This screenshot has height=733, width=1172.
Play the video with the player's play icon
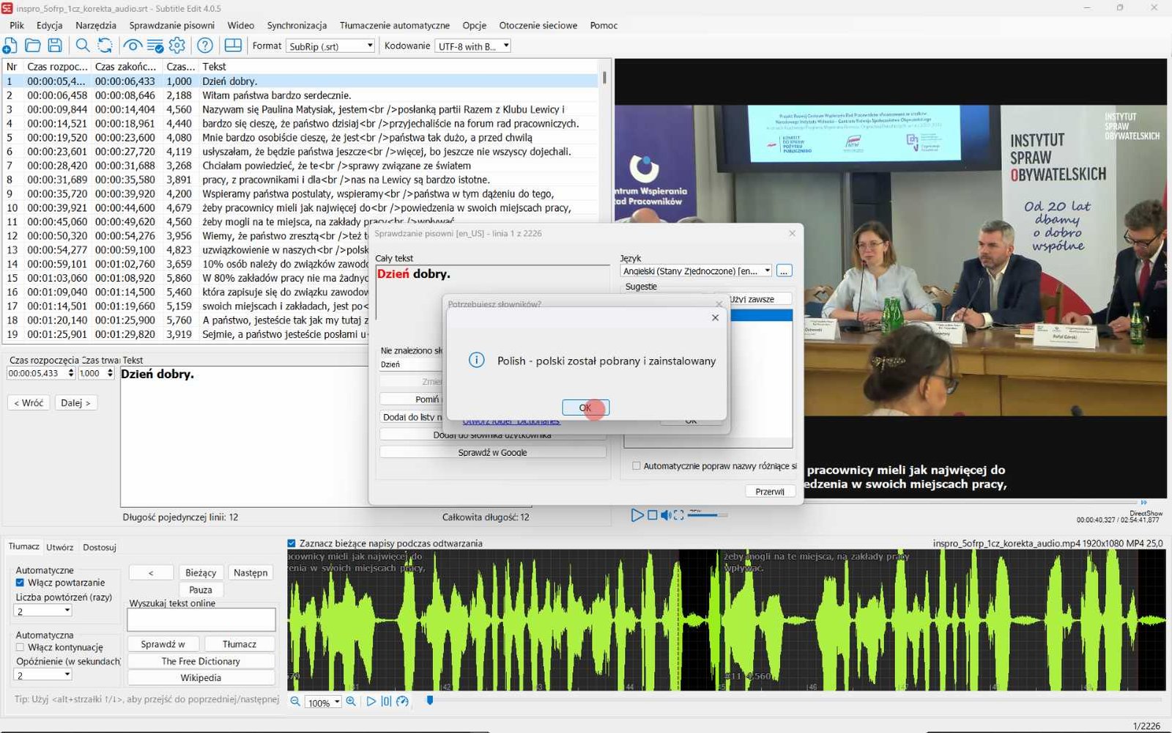[637, 515]
